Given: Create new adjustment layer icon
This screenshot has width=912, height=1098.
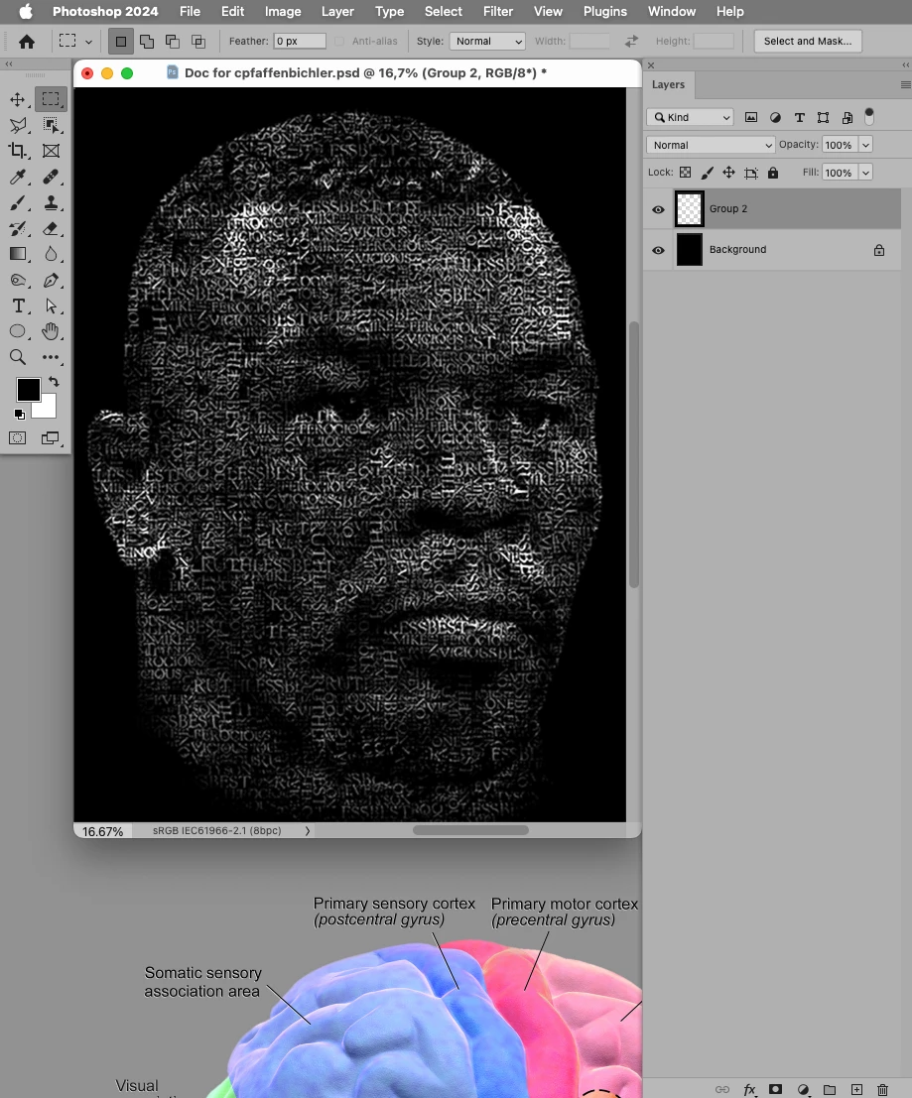Looking at the screenshot, I should pos(804,1090).
